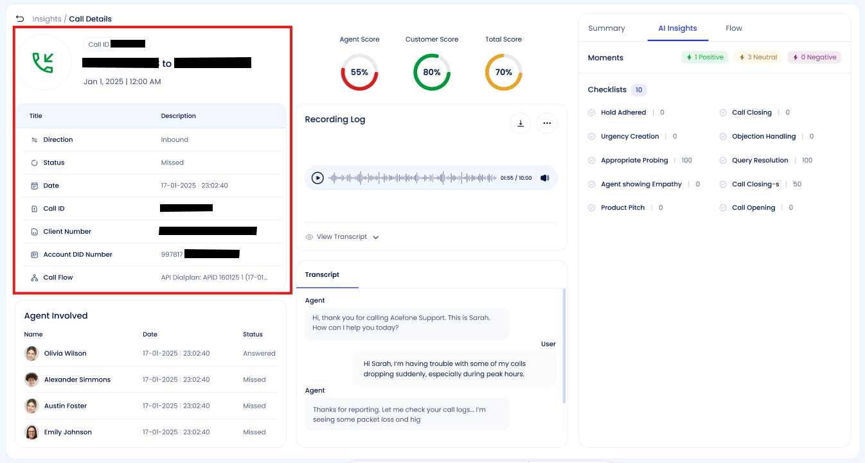The height and width of the screenshot is (463, 865).
Task: Filter by 0 Negative moments badge
Action: pos(814,57)
